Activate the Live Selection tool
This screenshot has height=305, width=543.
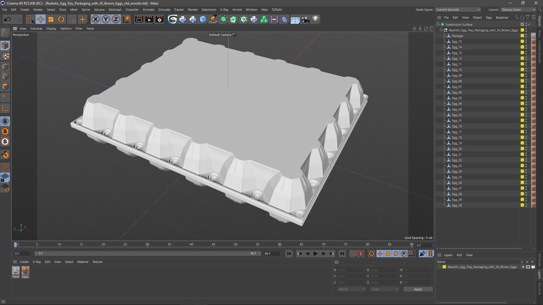[30, 19]
